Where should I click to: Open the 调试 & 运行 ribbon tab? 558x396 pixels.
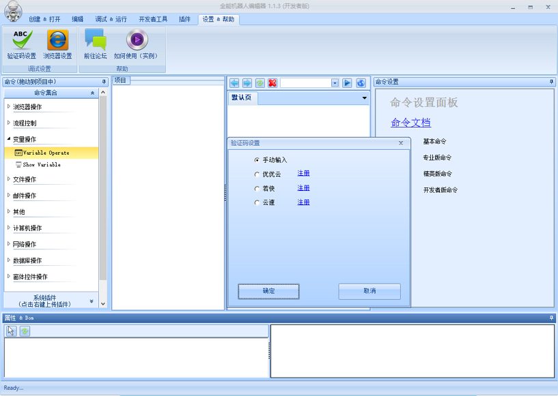[111, 19]
